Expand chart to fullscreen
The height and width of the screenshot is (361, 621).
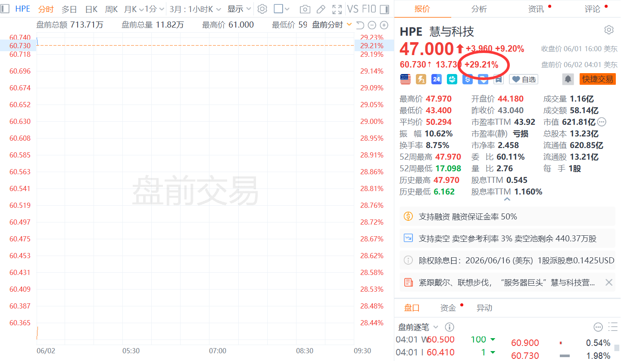[337, 9]
